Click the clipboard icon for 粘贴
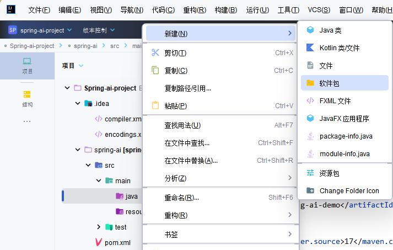The height and width of the screenshot is (250, 393). 155,105
